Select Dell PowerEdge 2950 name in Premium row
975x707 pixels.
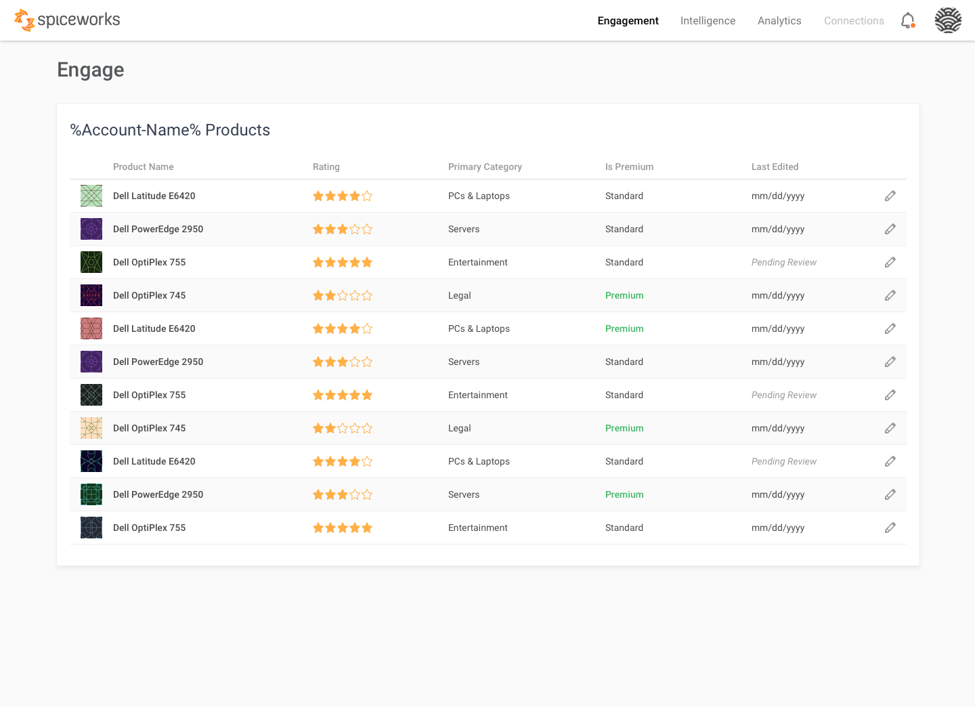(x=158, y=494)
